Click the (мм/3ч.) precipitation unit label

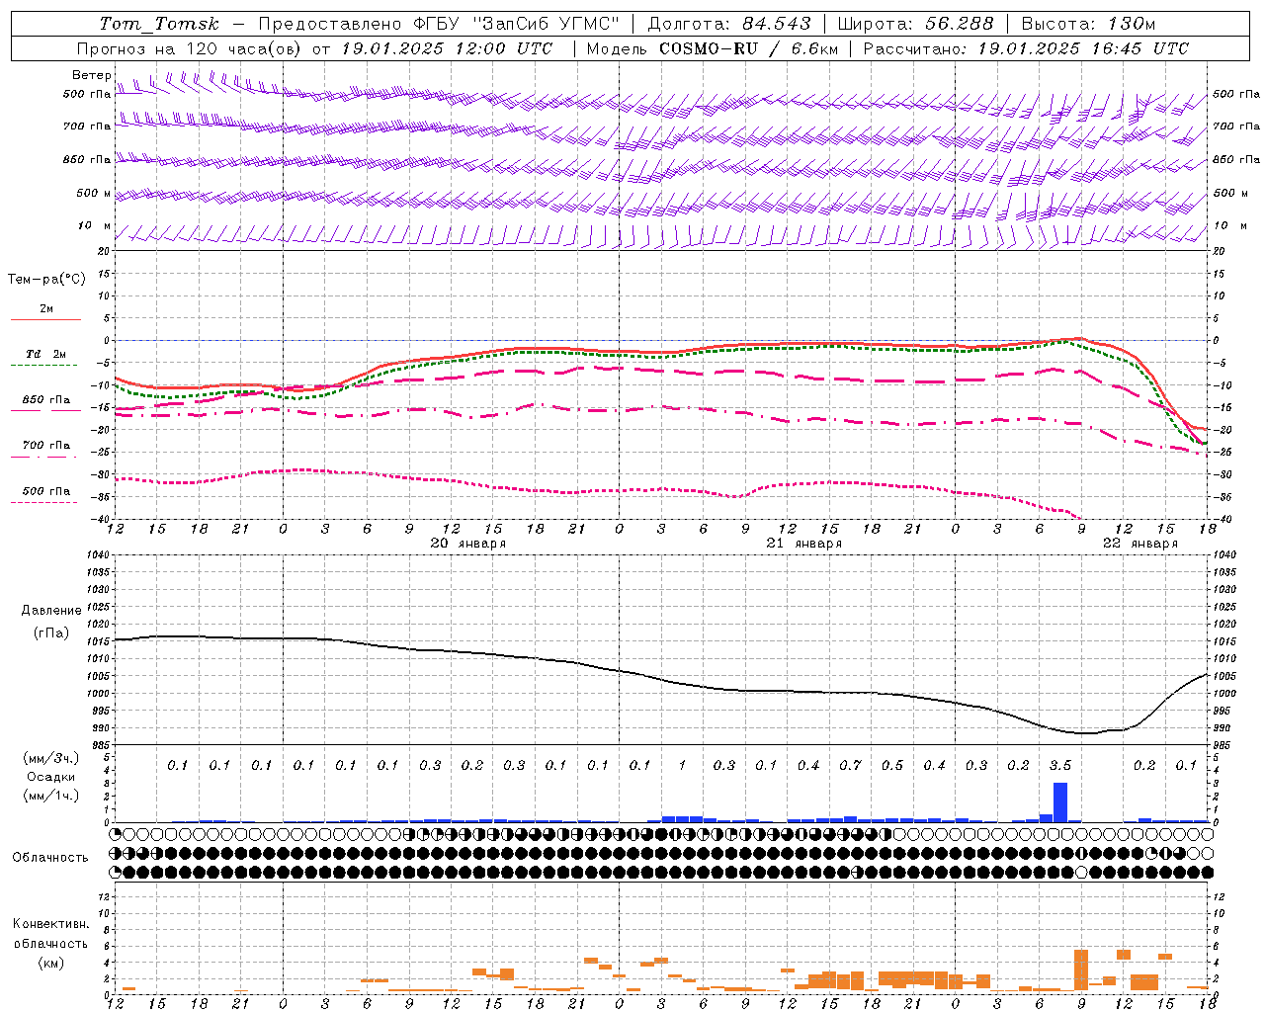tap(51, 758)
